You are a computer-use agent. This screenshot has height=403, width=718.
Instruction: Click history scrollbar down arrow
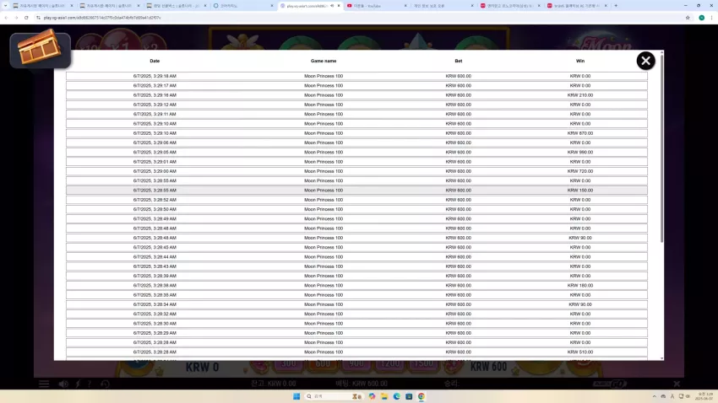tap(661, 358)
